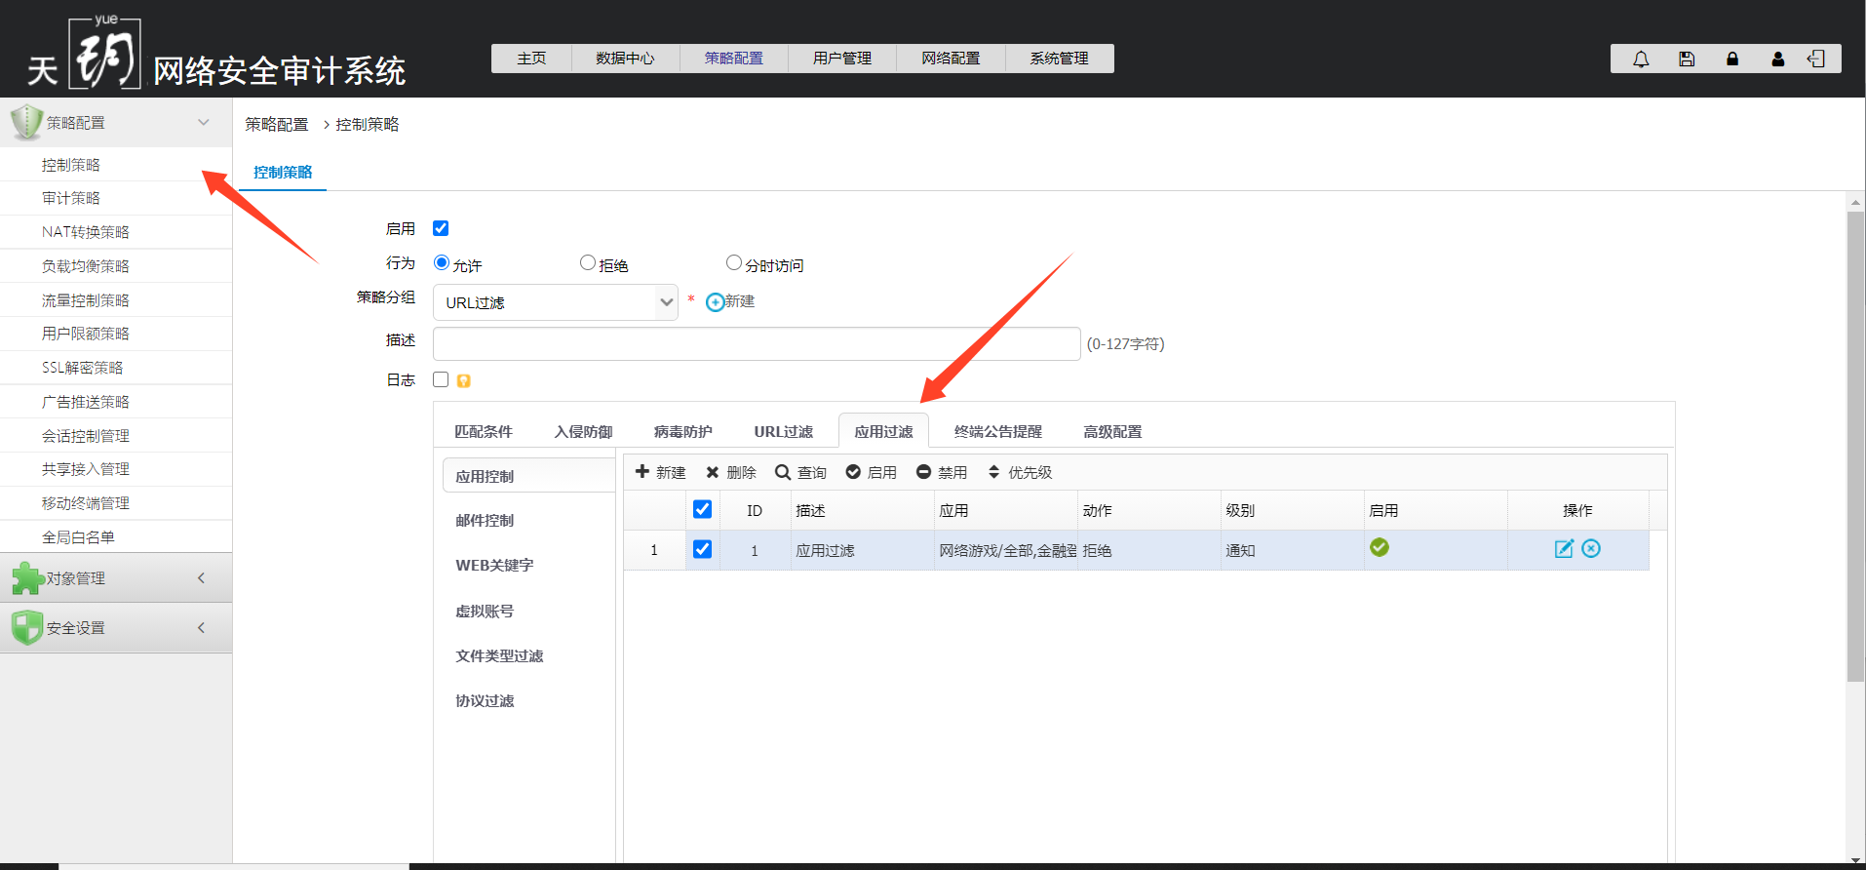Viewport: 1866px width, 870px height.
Task: Select the 允许 radio button
Action: (x=442, y=262)
